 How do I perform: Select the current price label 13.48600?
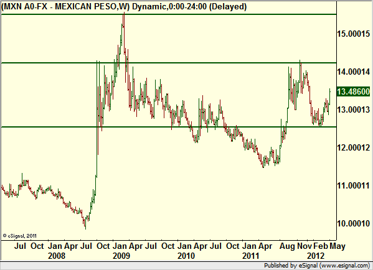point(353,91)
